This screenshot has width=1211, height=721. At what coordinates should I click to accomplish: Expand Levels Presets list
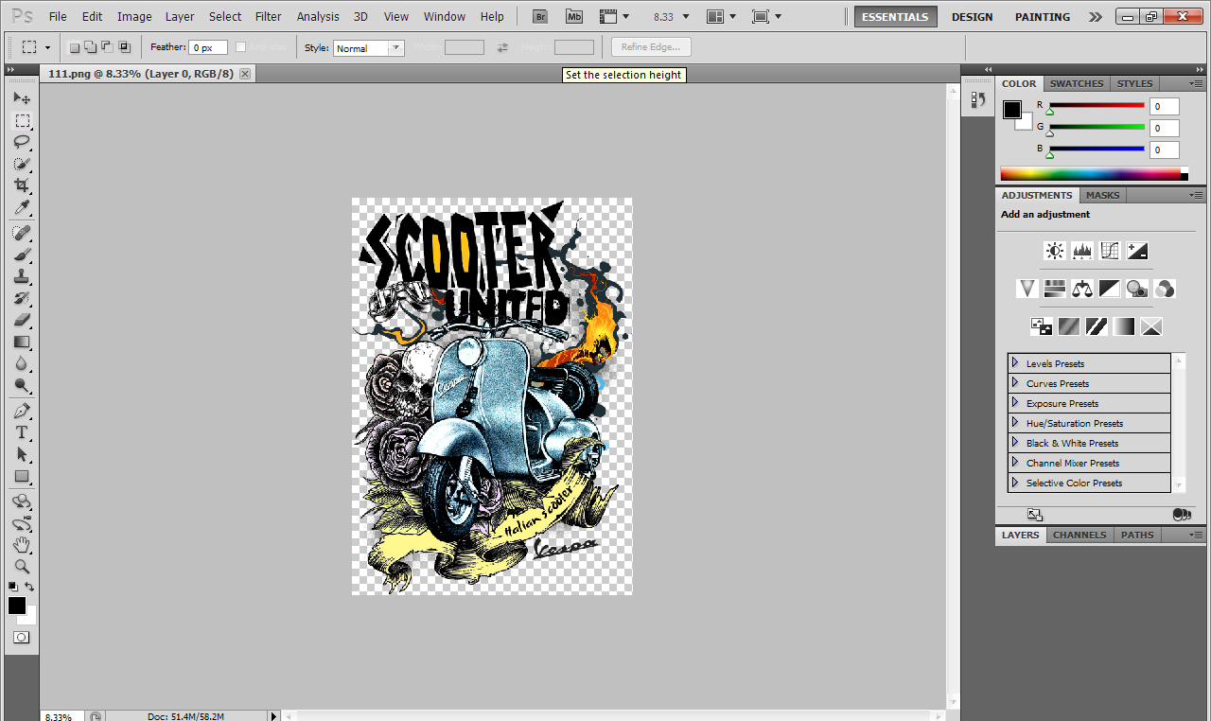click(1015, 363)
